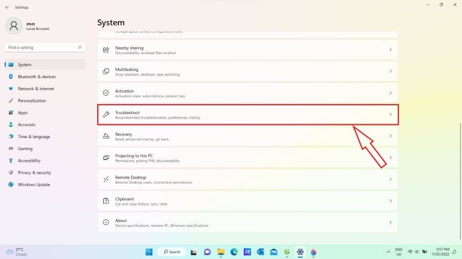Click the taskbar Search box
Screen dimensions: 462x259
[172, 252]
